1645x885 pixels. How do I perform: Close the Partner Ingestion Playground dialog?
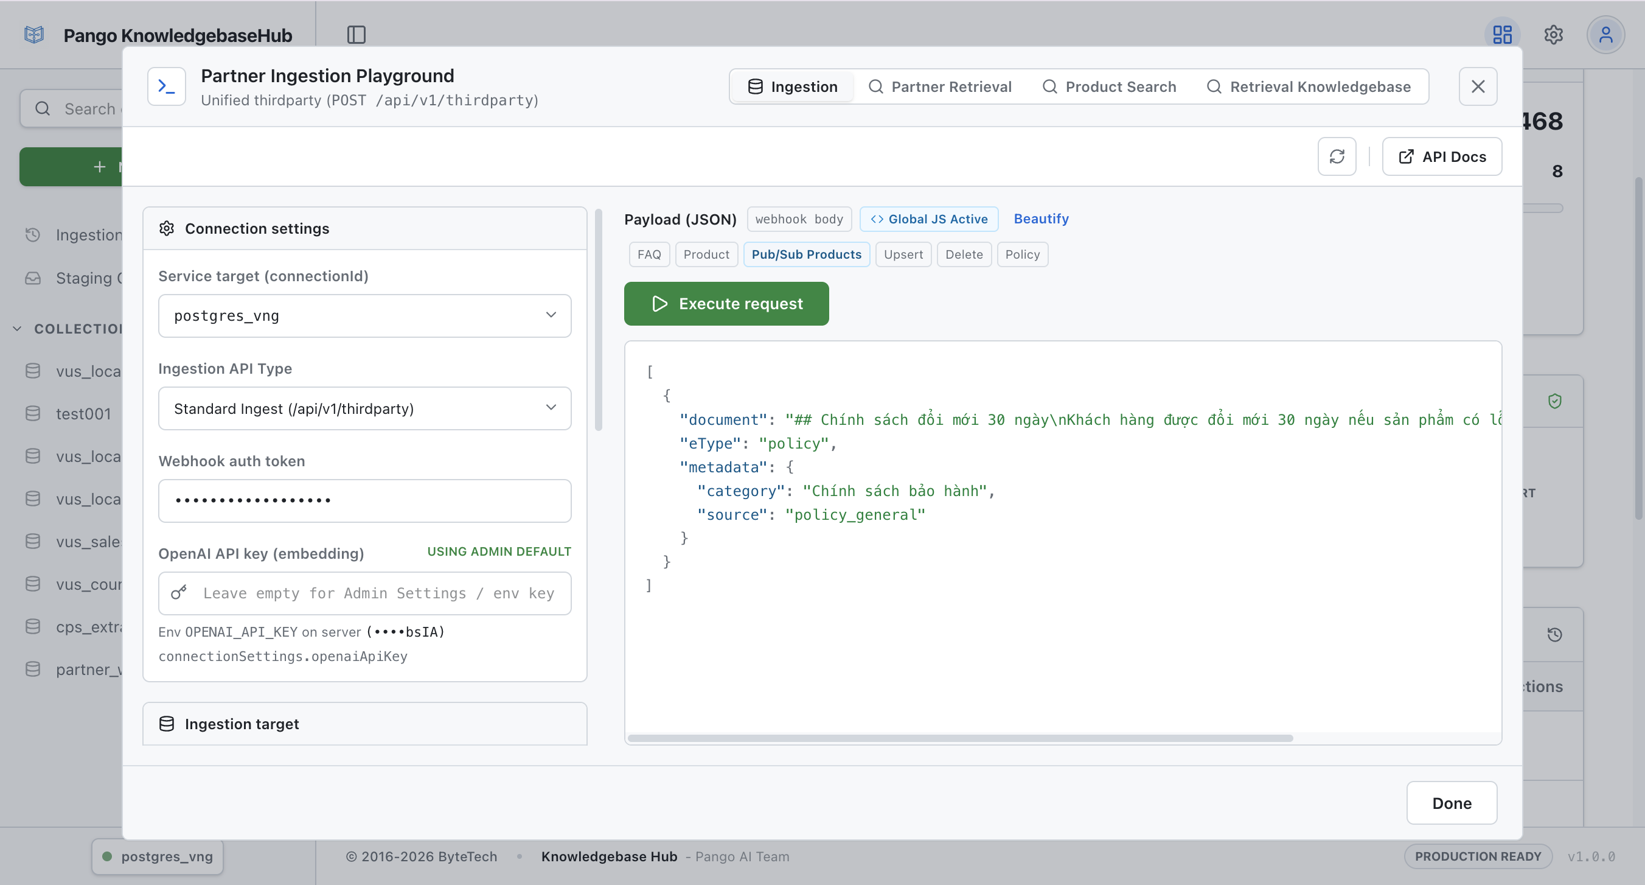click(1478, 86)
